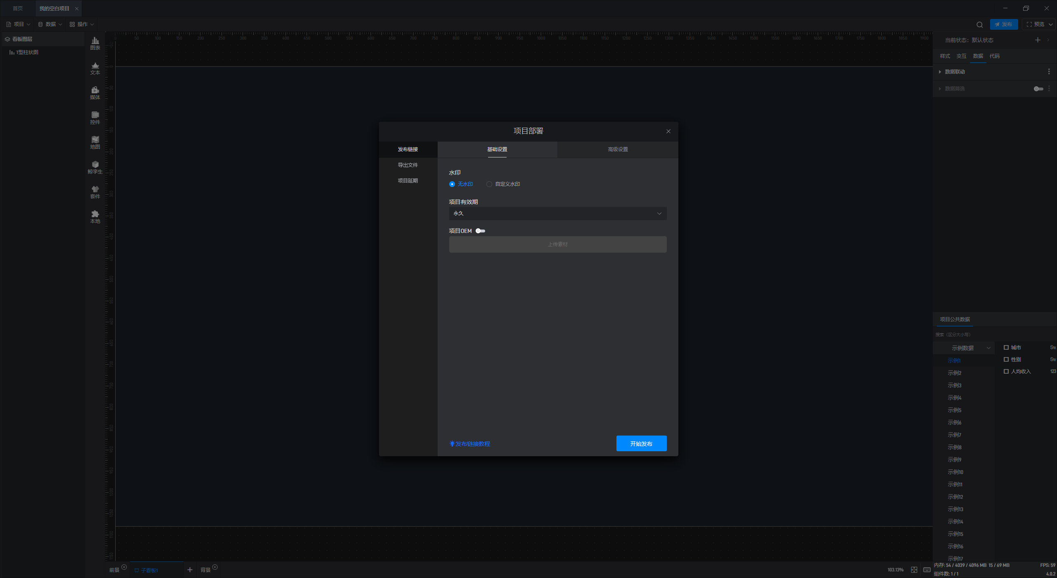Select the 自定义水印 radio option
The width and height of the screenshot is (1057, 578).
(489, 184)
